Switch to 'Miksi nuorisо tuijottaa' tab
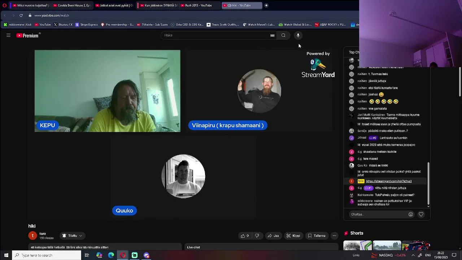This screenshot has height=260, width=462. 31,5
